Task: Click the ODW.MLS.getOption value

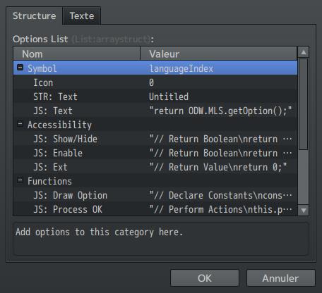Action: pyautogui.click(x=220, y=111)
